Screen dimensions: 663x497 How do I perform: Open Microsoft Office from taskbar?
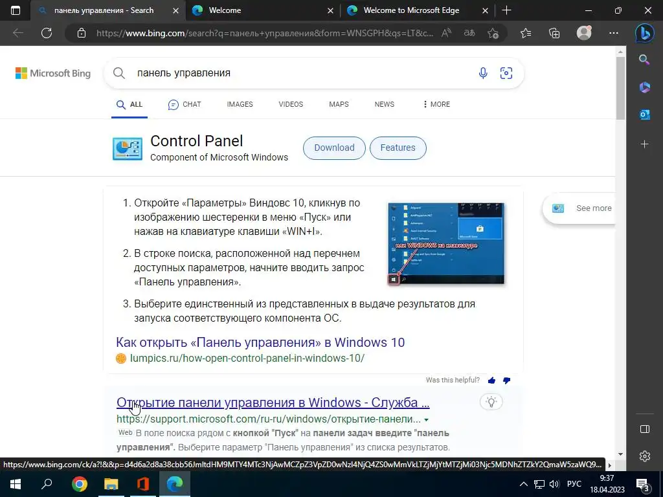143,484
